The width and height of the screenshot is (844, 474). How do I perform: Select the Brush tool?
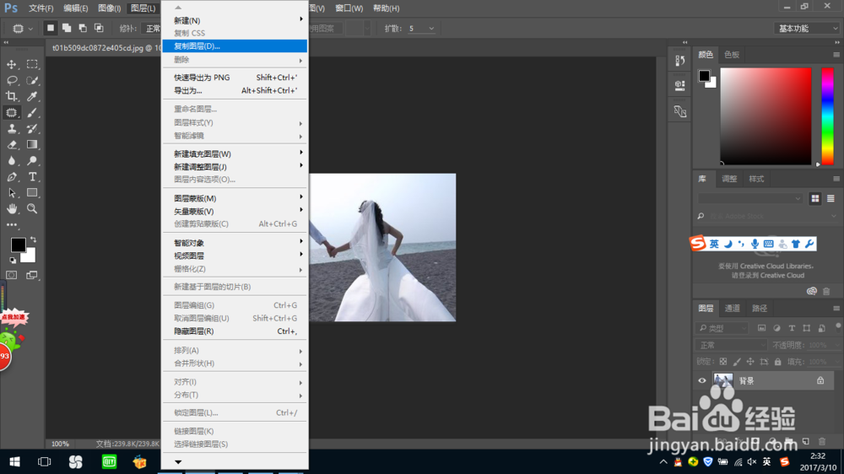click(32, 112)
